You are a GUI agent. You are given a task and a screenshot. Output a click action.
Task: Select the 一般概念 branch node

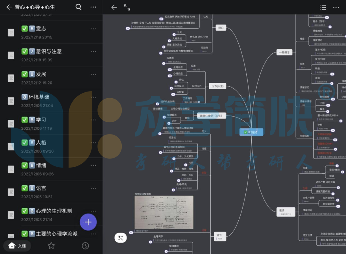(284, 52)
